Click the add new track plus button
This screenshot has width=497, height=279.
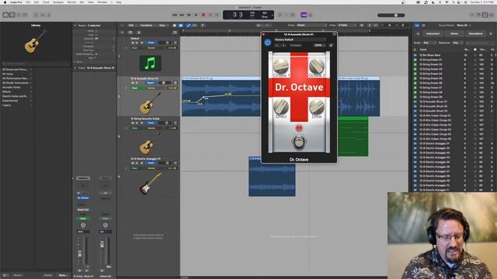click(123, 33)
